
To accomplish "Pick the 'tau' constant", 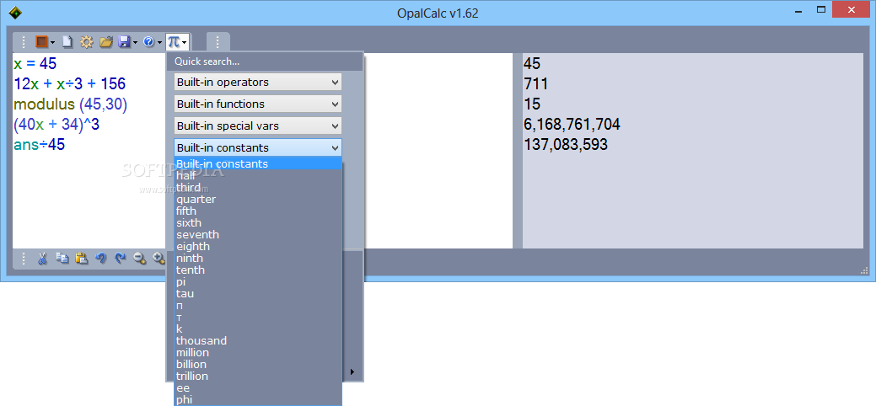I will click(258, 294).
